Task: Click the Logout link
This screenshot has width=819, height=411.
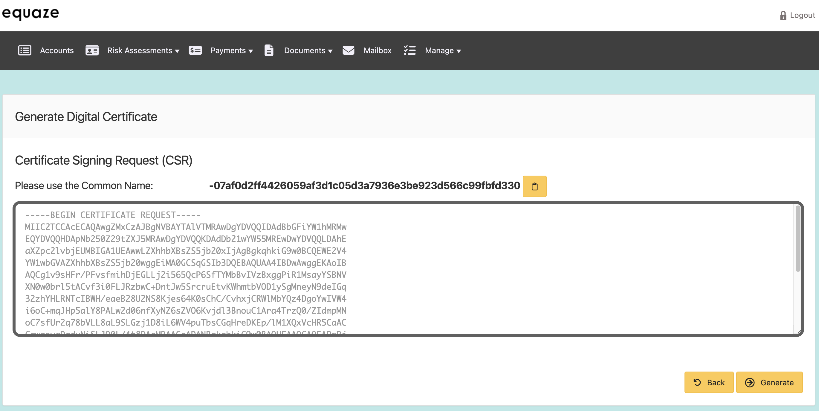Action: tap(802, 16)
